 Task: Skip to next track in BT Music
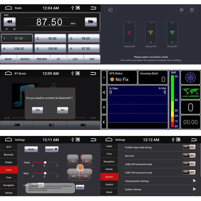(83, 125)
